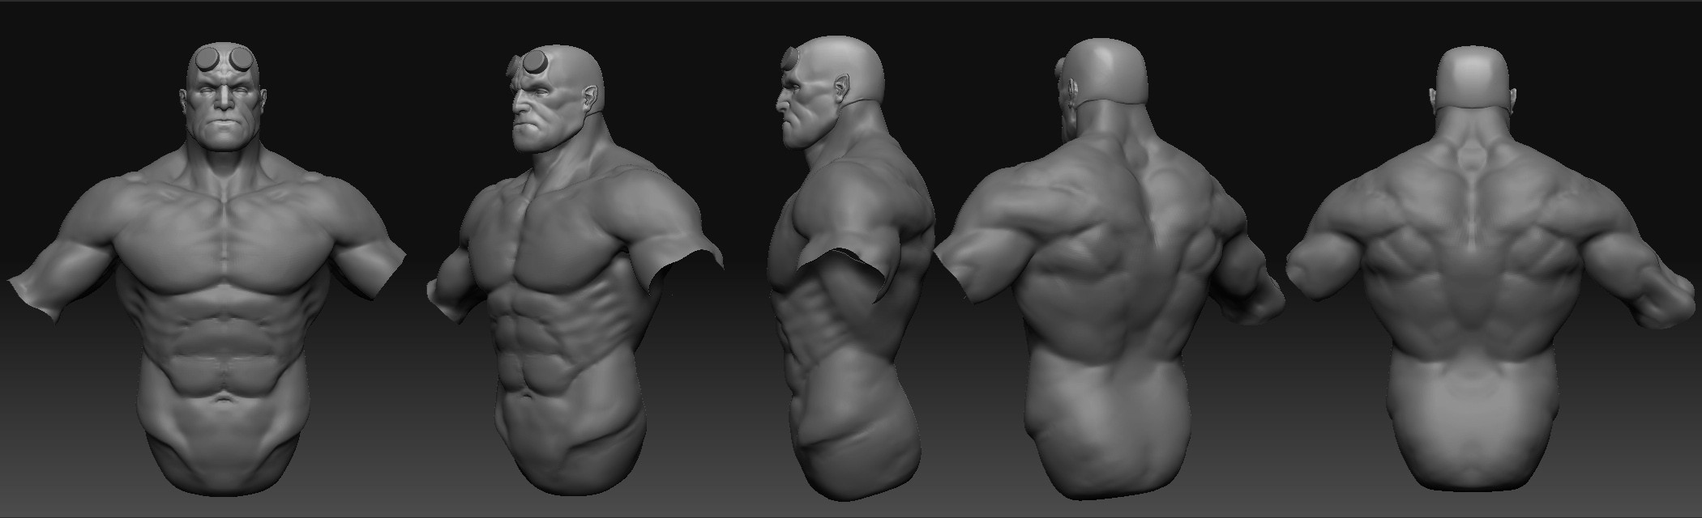The height and width of the screenshot is (518, 1702).
Task: Select the straight back view bust render
Action: click(x=1491, y=267)
